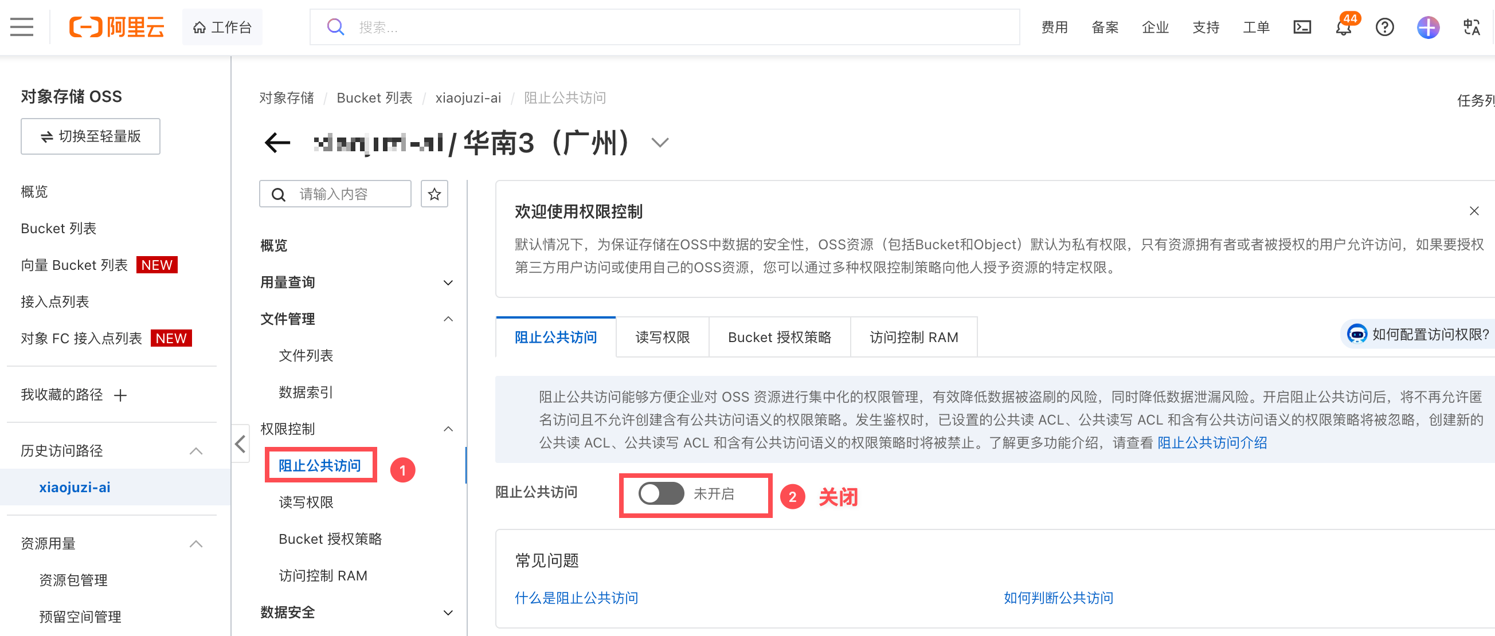Click the 对象存储 breadcrumb

(286, 97)
